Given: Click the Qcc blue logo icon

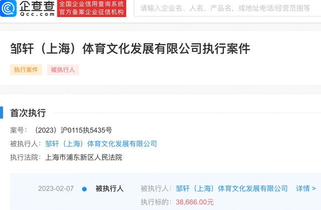Looking at the screenshot, I should pos(8,8).
